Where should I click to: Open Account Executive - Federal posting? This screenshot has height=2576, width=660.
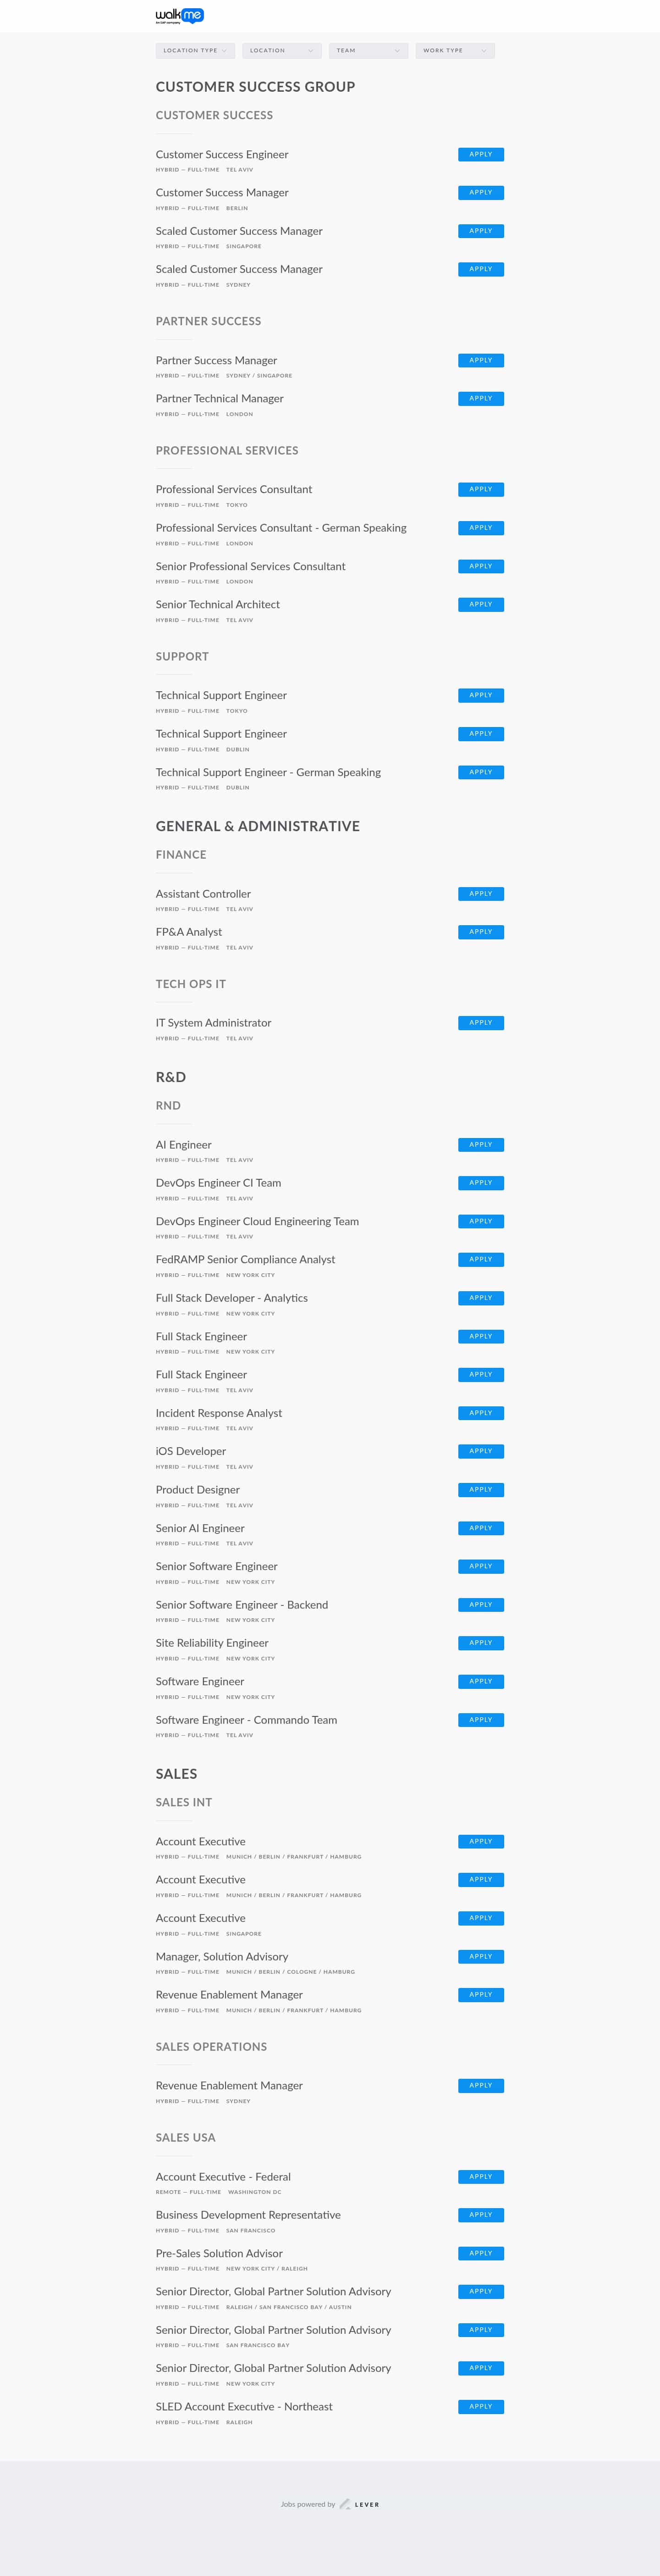(x=223, y=2176)
